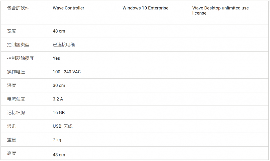
Task: Select the "100 - 240 VAC" value
Action: (x=67, y=72)
